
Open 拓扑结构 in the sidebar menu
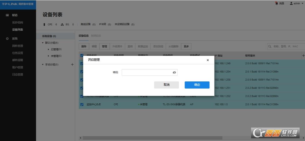click(18, 22)
